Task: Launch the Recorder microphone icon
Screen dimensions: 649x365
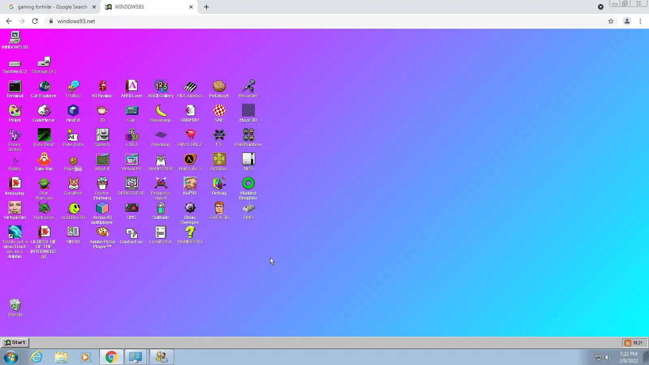Action: (x=248, y=89)
